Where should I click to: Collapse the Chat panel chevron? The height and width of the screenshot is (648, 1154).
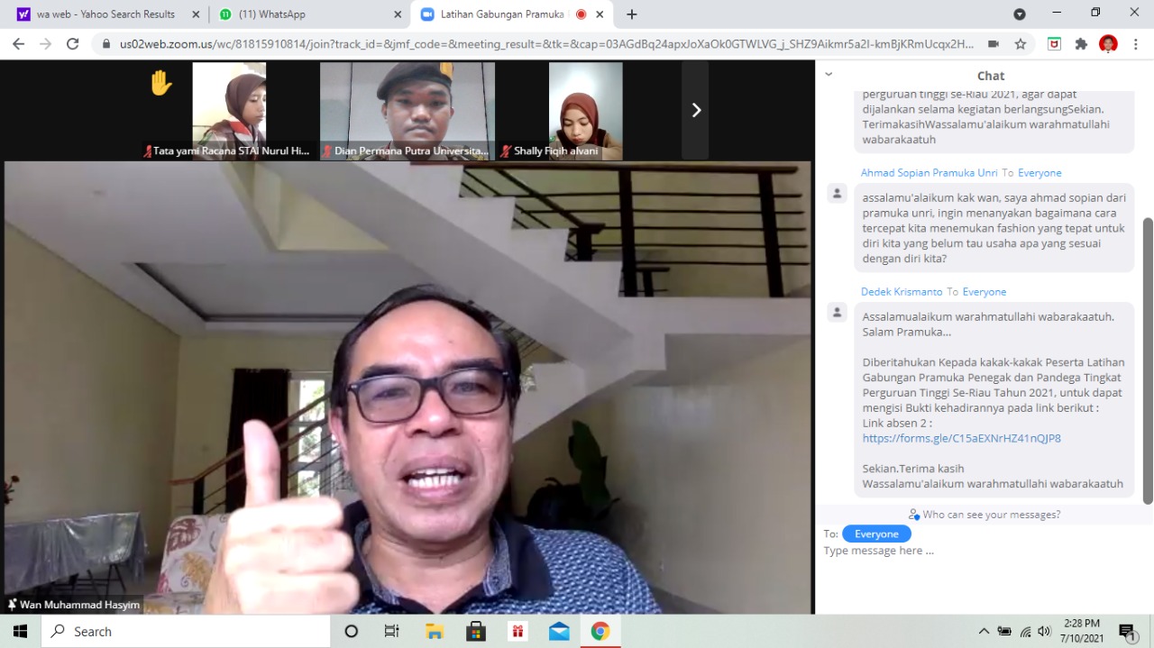point(829,75)
